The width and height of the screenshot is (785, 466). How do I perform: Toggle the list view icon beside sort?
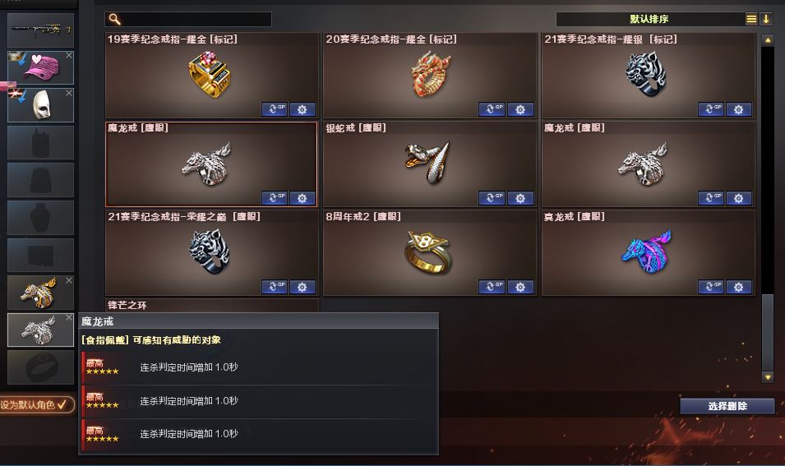(x=751, y=19)
